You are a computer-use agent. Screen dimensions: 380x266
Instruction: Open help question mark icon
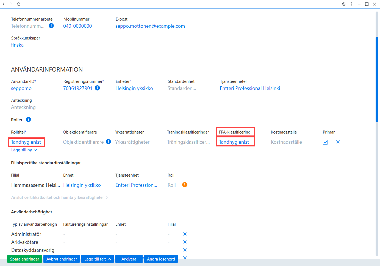point(351,4)
